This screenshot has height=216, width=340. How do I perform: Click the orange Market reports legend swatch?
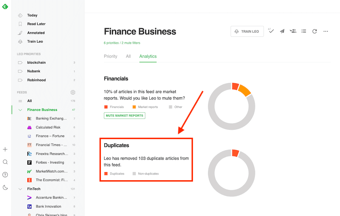[x=134, y=107]
